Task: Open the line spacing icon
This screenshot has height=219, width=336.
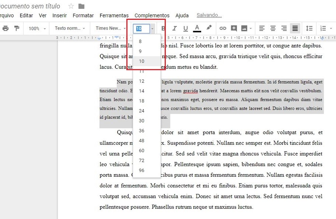Action: click(309, 28)
